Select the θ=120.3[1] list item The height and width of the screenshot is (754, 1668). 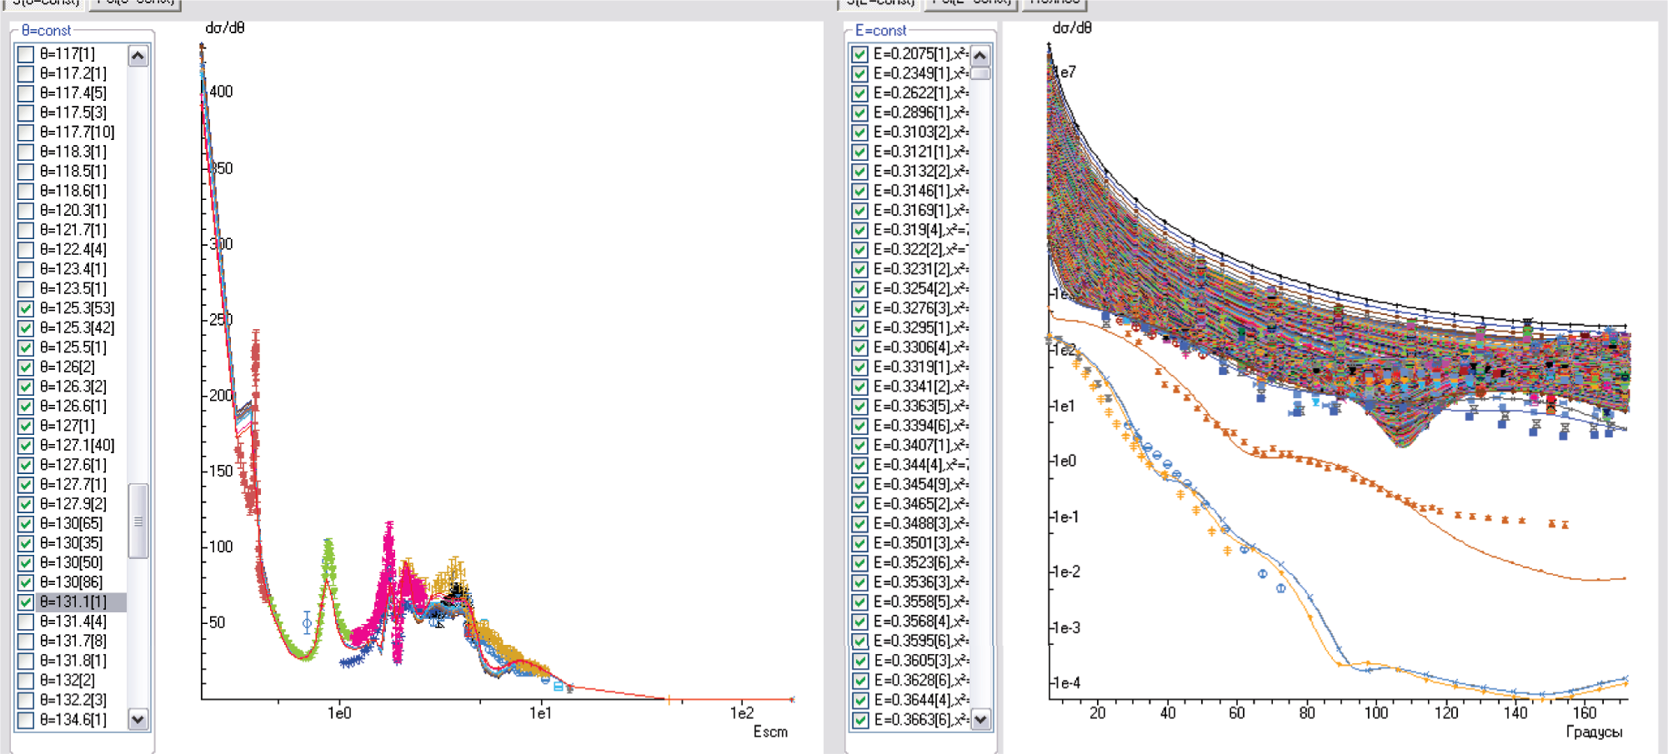tap(73, 211)
